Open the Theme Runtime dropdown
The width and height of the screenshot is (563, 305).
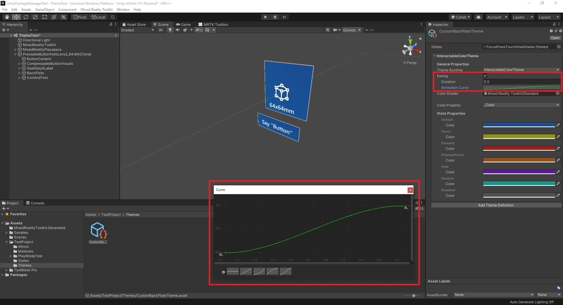pos(522,70)
